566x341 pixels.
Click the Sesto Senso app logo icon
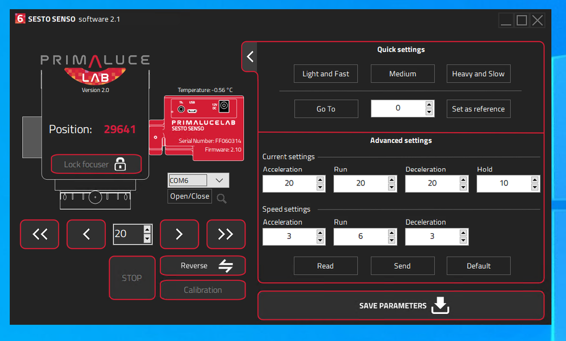point(20,18)
